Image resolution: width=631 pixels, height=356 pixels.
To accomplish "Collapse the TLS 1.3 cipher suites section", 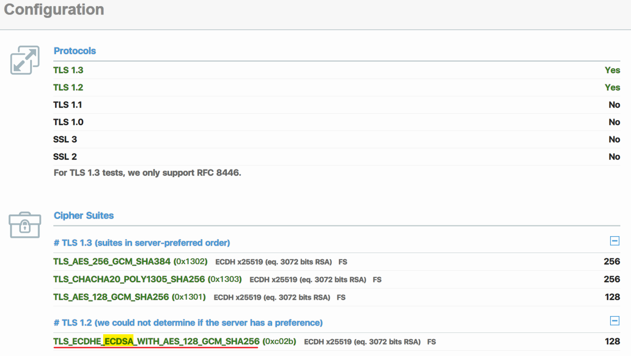I will (615, 241).
